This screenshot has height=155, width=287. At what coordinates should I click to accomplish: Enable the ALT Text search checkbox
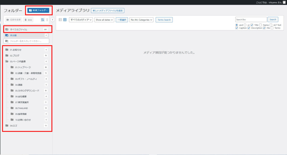click(271, 25)
